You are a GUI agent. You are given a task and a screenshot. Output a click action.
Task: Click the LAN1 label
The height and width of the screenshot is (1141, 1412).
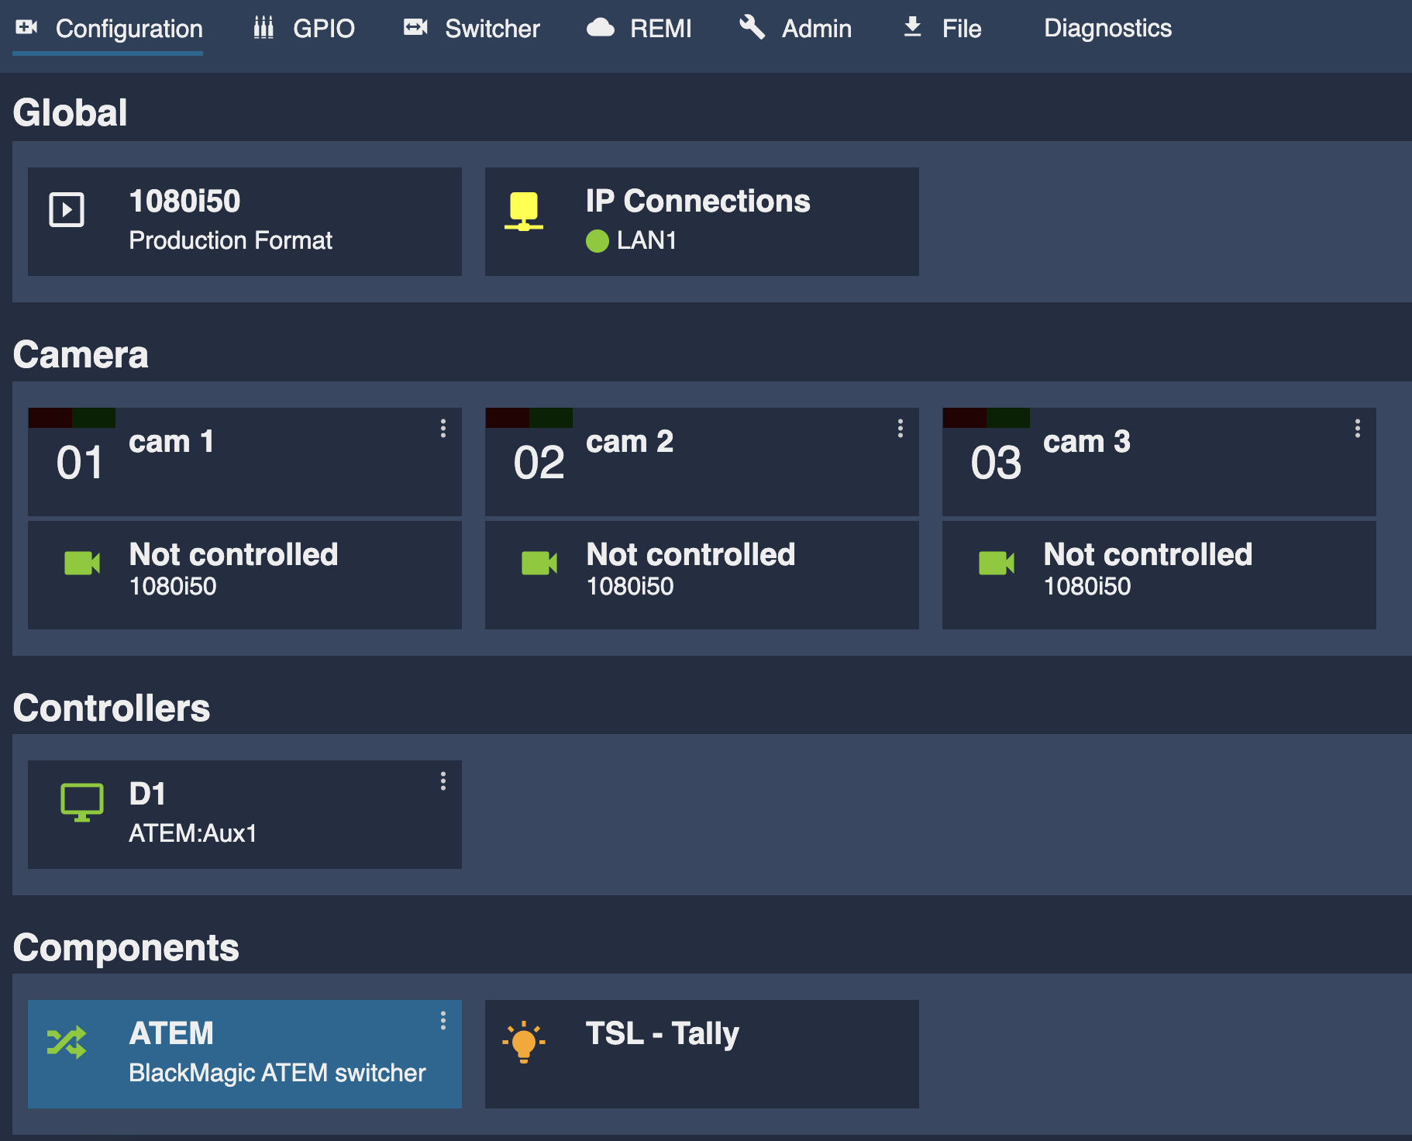(x=647, y=241)
